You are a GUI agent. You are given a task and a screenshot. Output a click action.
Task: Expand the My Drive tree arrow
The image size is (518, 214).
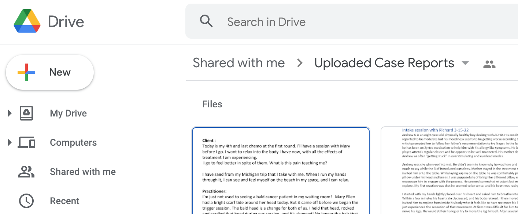10,113
